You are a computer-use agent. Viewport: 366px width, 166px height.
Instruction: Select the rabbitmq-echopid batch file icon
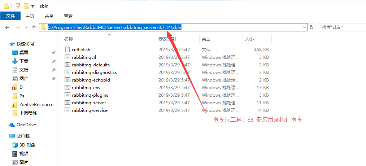(67, 80)
